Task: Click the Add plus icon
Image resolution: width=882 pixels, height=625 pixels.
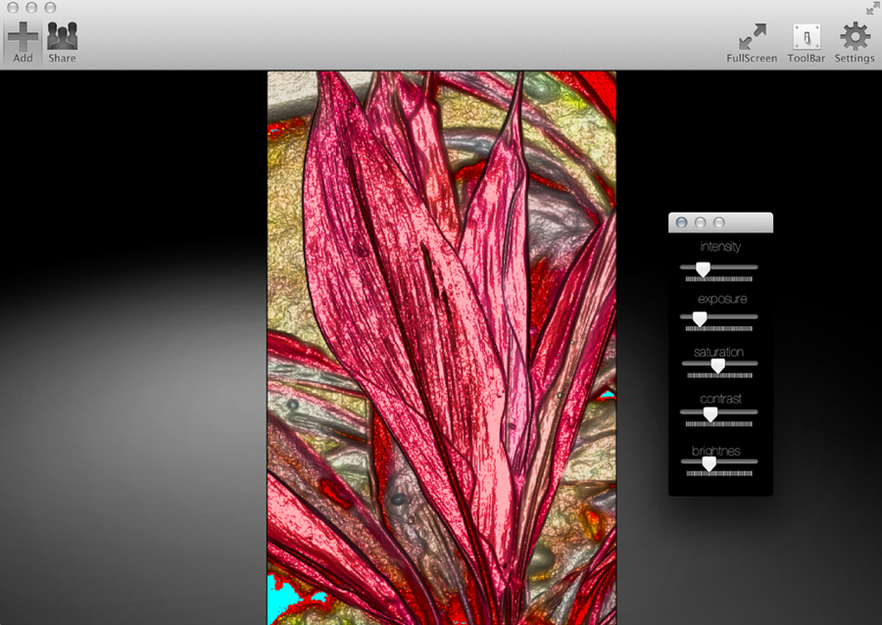Action: pyautogui.click(x=23, y=37)
